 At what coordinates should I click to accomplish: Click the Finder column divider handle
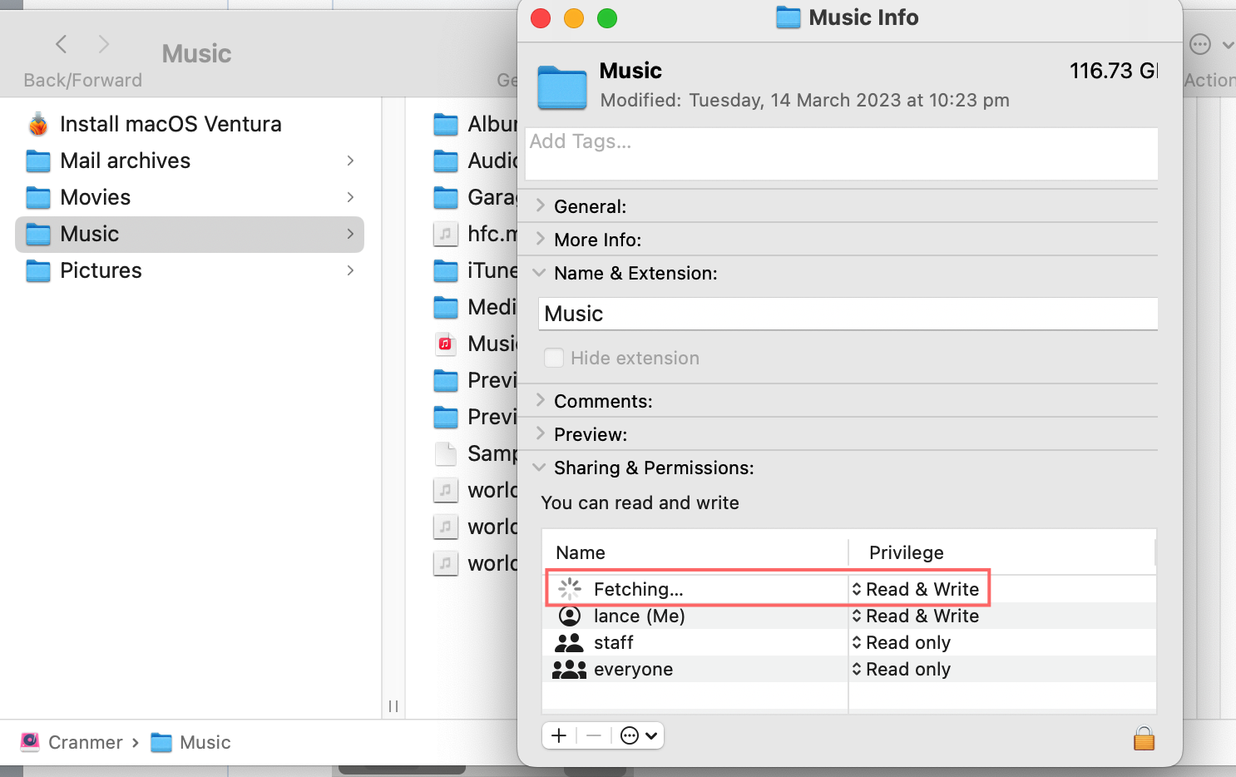pyautogui.click(x=393, y=706)
